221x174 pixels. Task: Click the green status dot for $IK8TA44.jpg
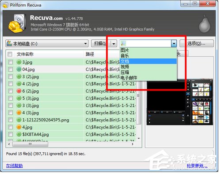tap(19, 134)
